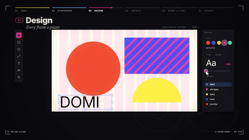The image size is (249, 140).
Task: Click the "Every frame a poster." subtitle
Action: 43,27
